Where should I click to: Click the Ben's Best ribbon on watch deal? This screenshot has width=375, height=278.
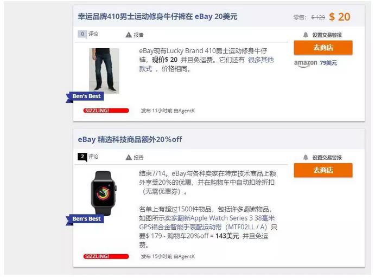(85, 219)
